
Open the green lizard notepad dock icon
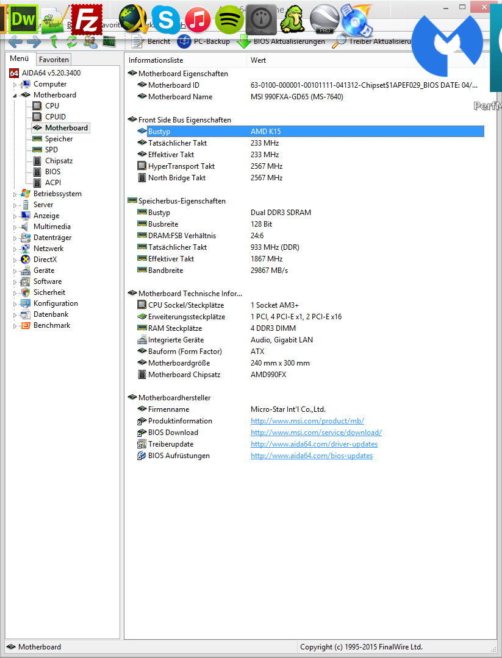[55, 21]
